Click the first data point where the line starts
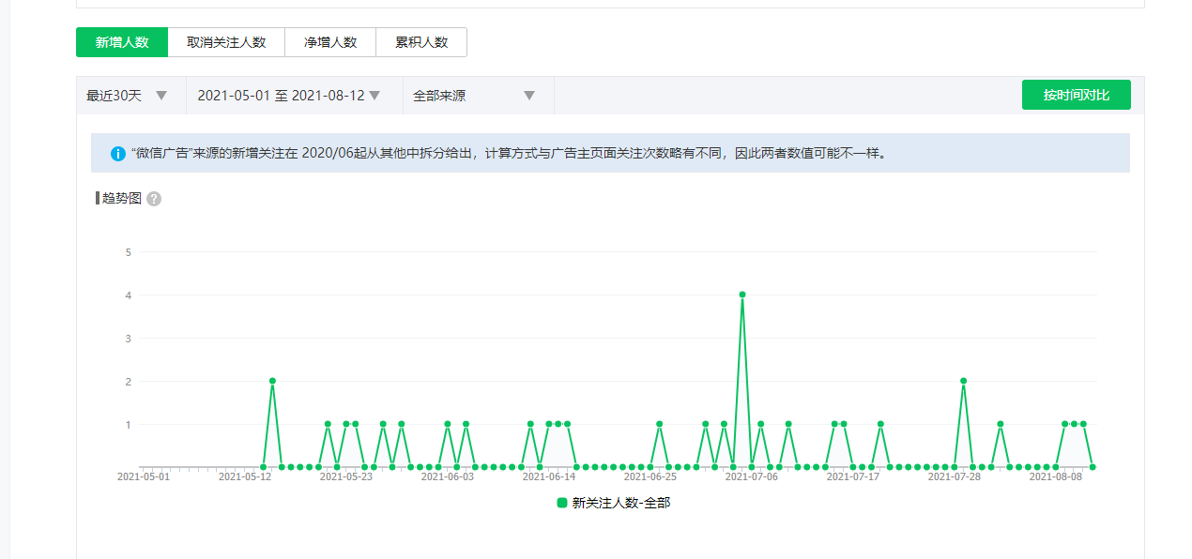The image size is (1192, 559). coord(263,466)
